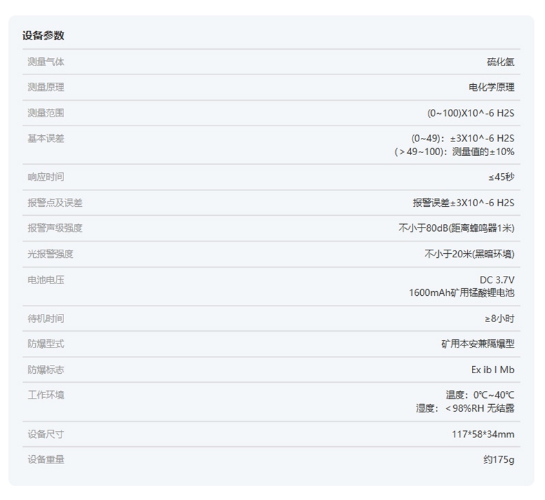The height and width of the screenshot is (500, 545).
Task: Click the 湿度 <98%RH 无结露 line
Action: point(465,408)
